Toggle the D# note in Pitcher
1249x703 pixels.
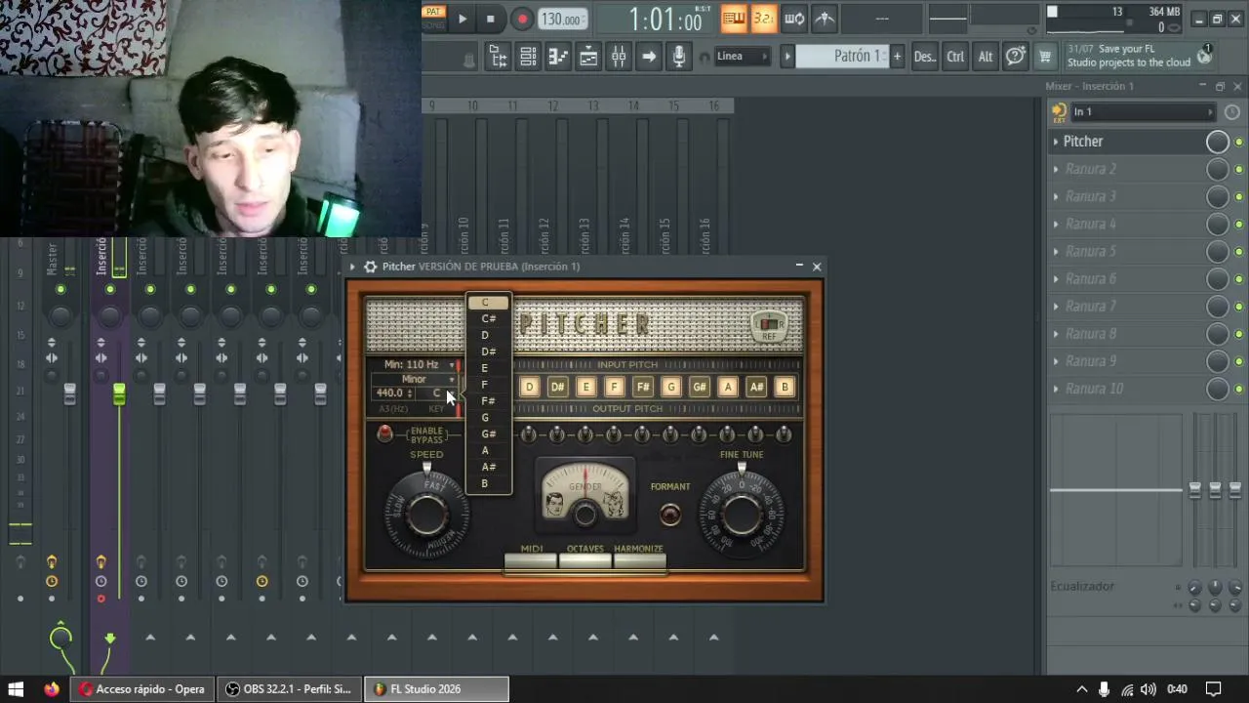click(557, 387)
